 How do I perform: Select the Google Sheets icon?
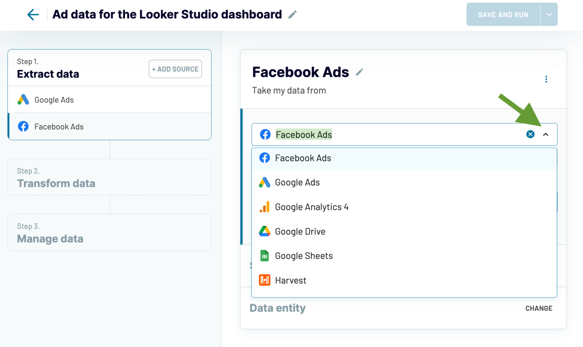coord(265,256)
